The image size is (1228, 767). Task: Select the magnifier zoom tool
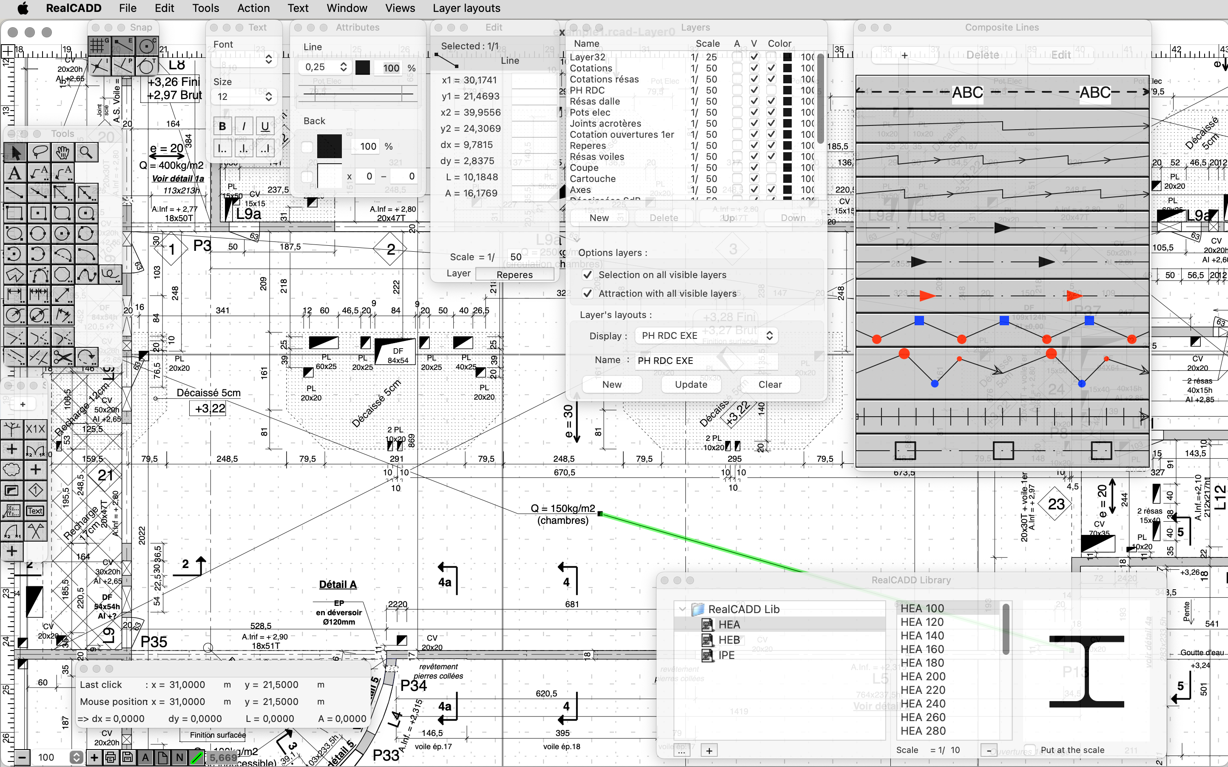pos(86,152)
